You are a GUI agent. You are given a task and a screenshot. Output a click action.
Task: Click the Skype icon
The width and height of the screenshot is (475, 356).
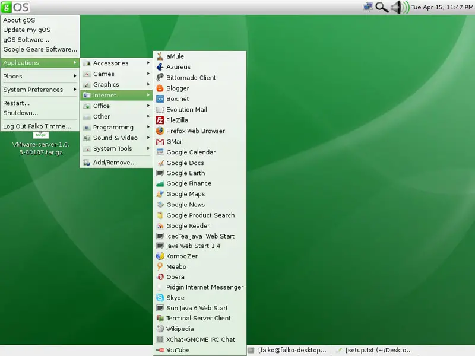tap(160, 298)
